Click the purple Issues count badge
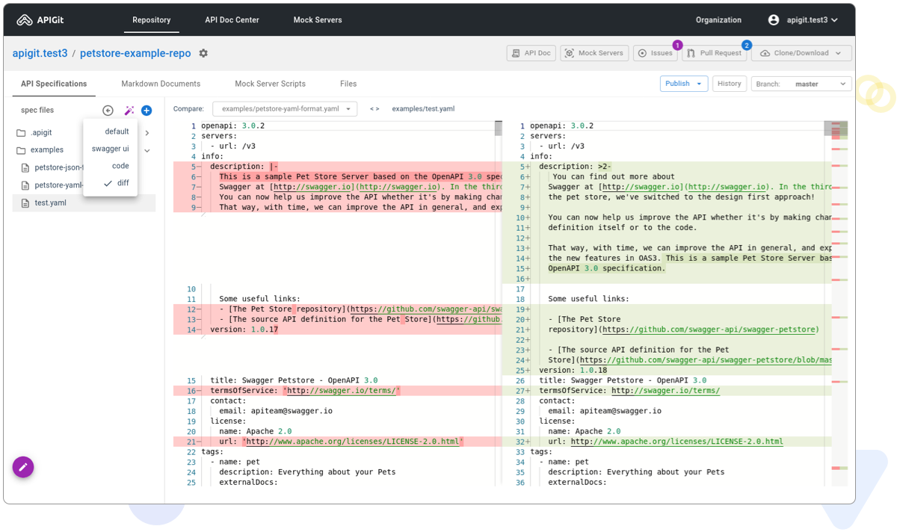 (677, 46)
